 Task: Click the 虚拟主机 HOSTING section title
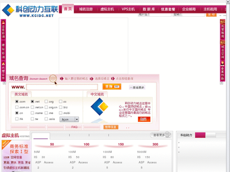[x=16, y=136]
